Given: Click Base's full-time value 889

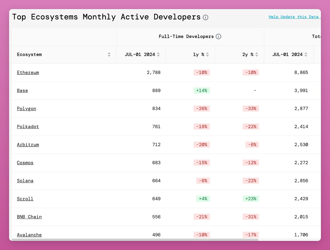Looking at the screenshot, I should (156, 90).
